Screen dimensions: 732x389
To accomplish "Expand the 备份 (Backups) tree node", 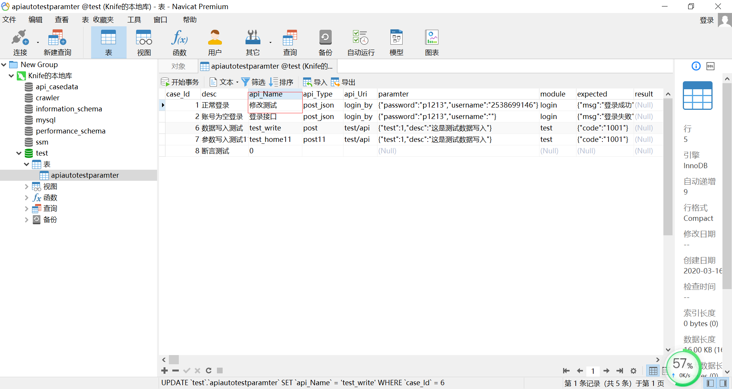I will click(x=26, y=220).
